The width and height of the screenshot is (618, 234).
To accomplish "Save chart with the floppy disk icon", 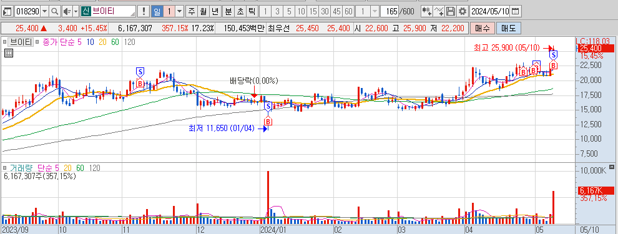I will (x=451, y=11).
